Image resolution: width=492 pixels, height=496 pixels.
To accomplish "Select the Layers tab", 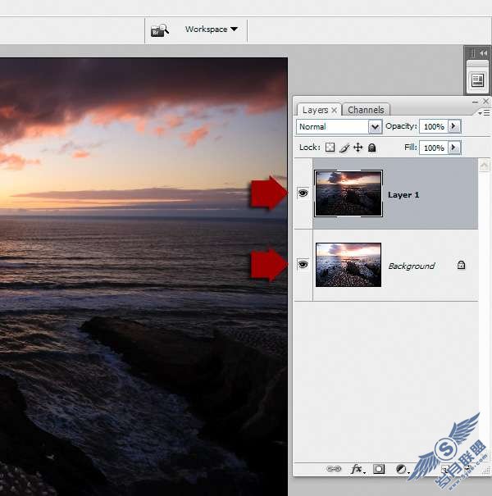I will coord(319,110).
